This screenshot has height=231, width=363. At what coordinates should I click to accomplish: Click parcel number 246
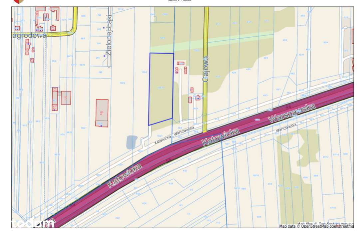click(100, 72)
